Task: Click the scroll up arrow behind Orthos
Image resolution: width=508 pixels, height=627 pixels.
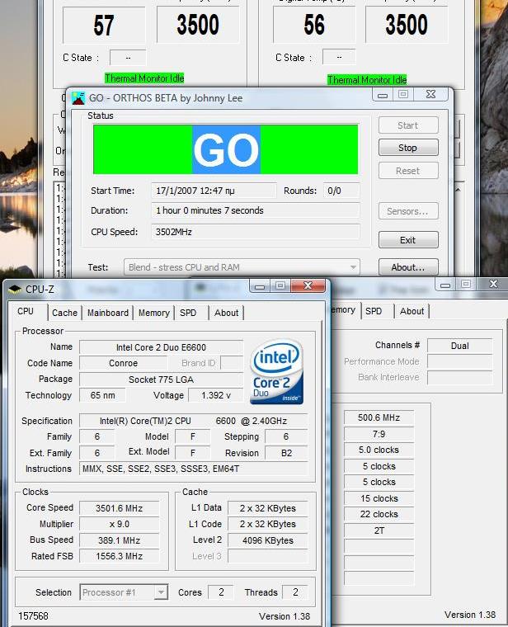Action: pyautogui.click(x=459, y=190)
